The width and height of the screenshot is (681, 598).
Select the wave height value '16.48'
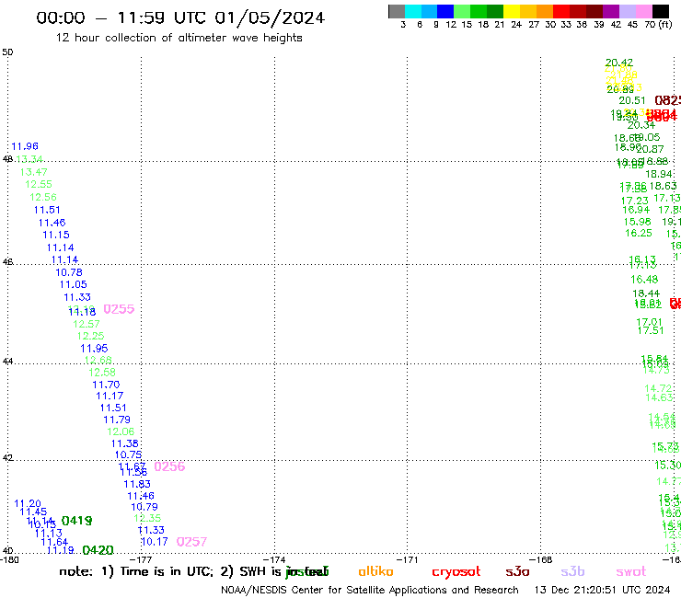[x=644, y=280]
